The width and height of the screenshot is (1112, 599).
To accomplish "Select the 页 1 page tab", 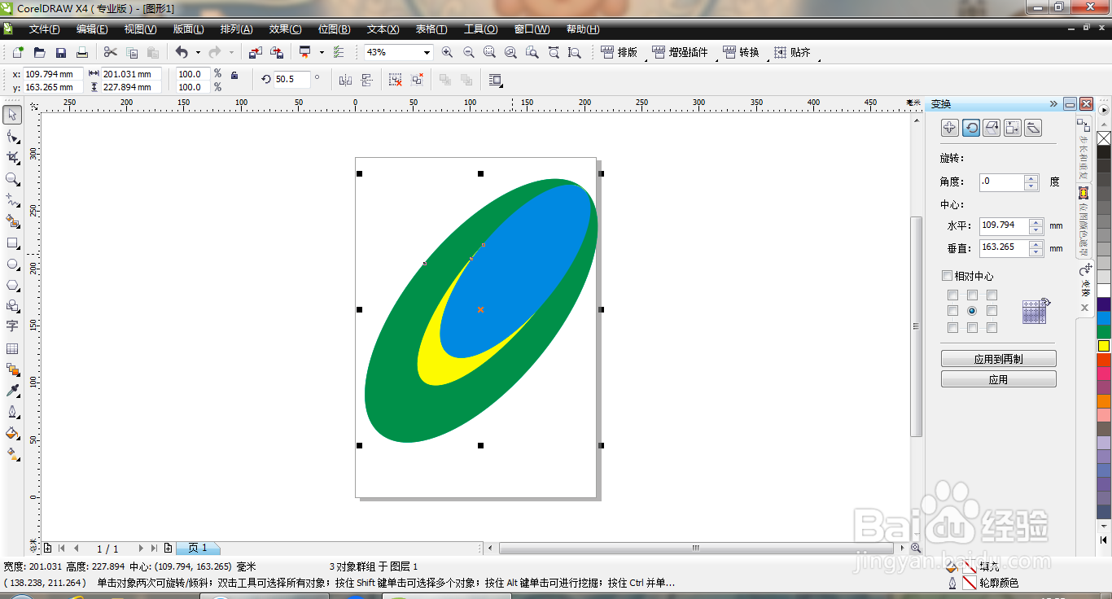I will pos(198,549).
